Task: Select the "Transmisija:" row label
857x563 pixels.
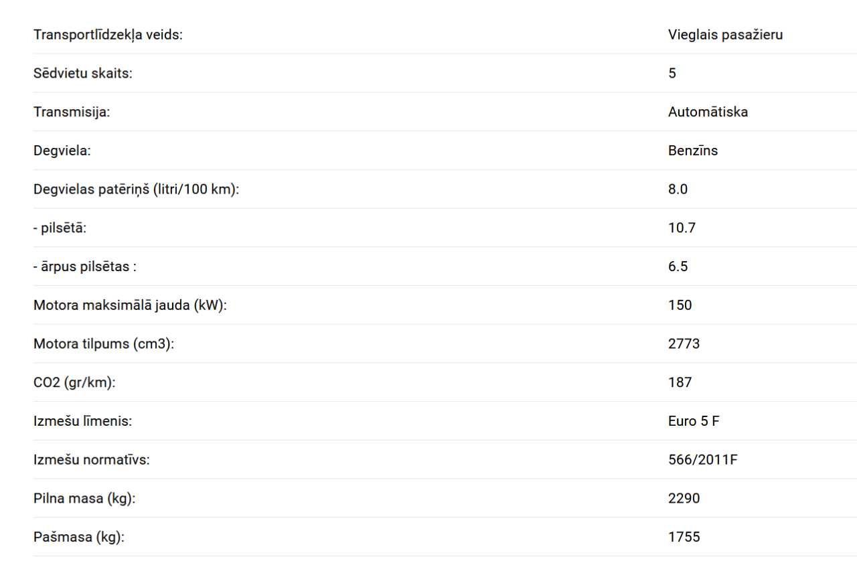Action: click(x=72, y=112)
